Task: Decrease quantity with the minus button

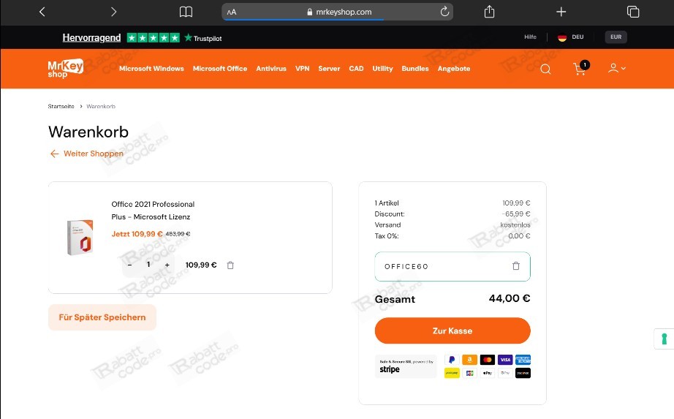Action: tap(129, 265)
